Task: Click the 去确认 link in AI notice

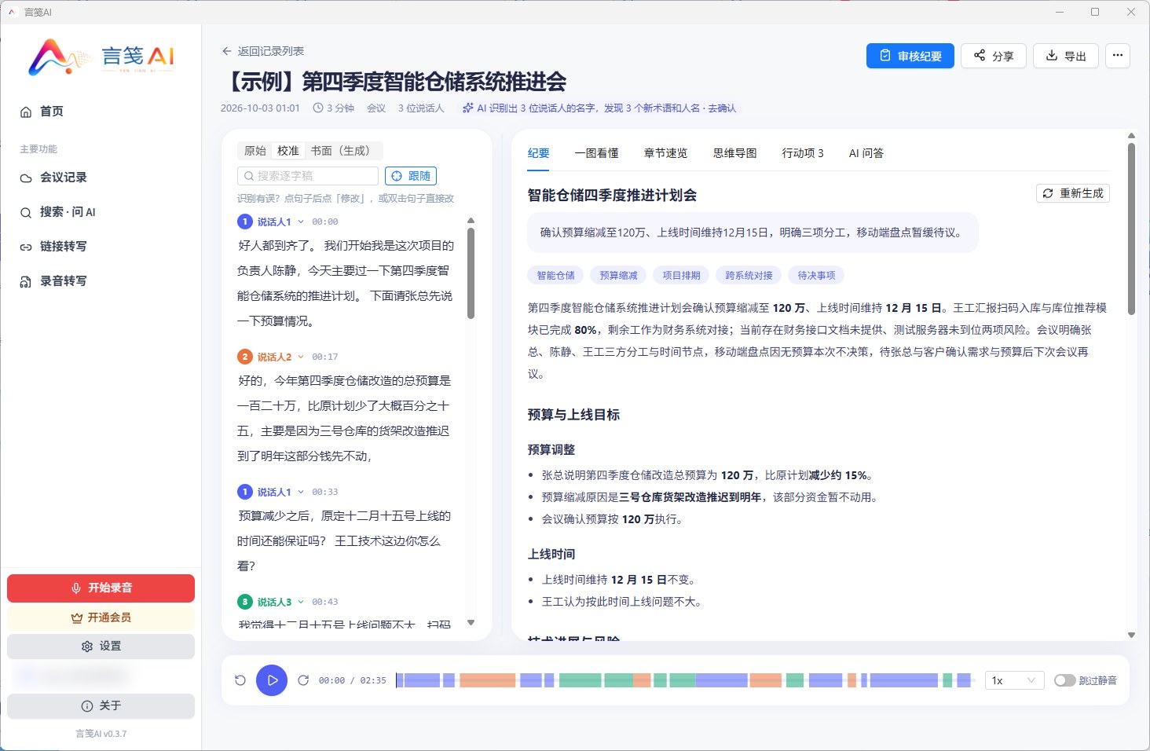Action: coord(722,108)
